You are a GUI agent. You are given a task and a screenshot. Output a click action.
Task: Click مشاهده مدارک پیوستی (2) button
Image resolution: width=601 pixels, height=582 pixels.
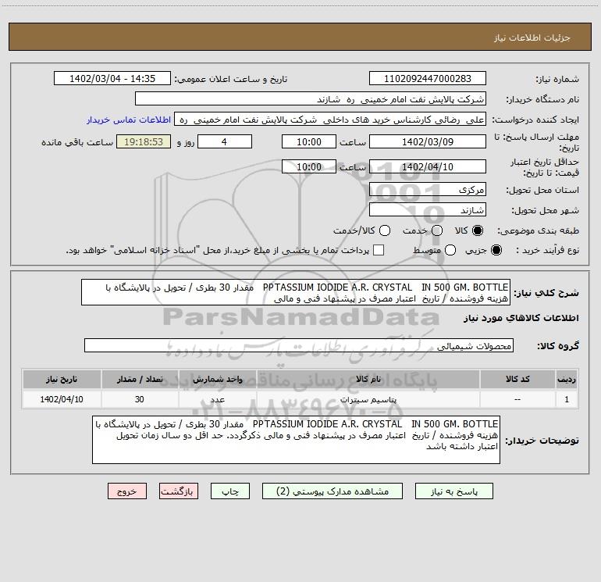(333, 491)
